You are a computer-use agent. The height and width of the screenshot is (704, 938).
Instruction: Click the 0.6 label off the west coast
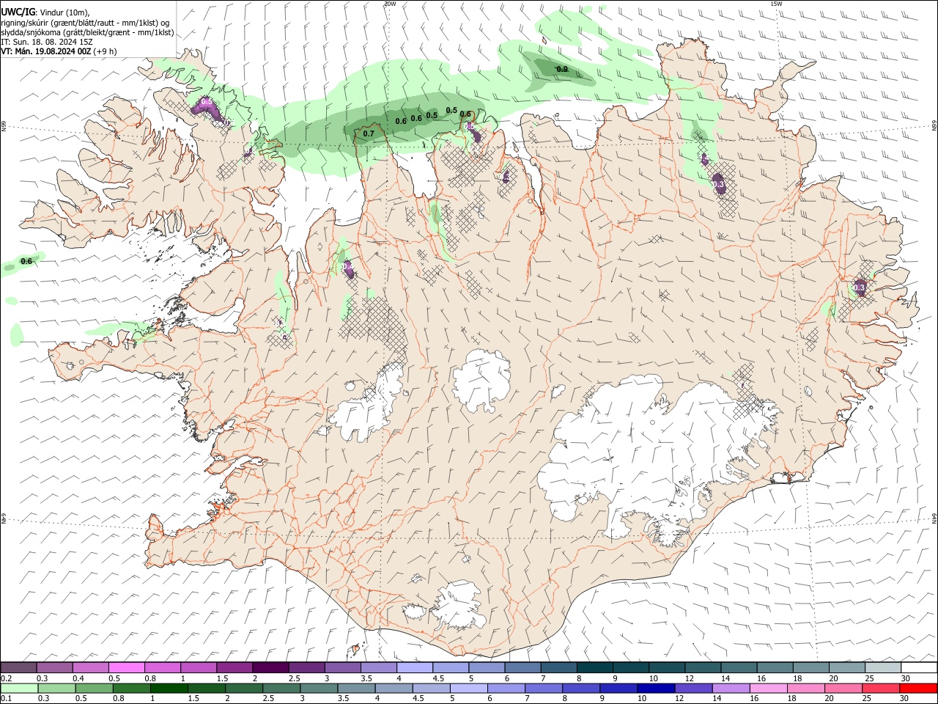click(x=26, y=261)
